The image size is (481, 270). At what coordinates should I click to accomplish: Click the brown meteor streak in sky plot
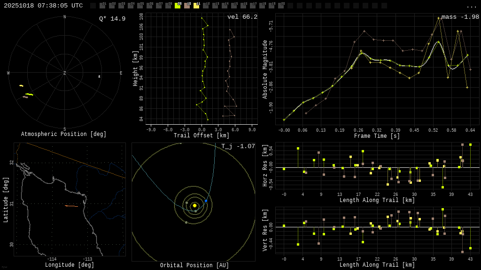pos(25,97)
